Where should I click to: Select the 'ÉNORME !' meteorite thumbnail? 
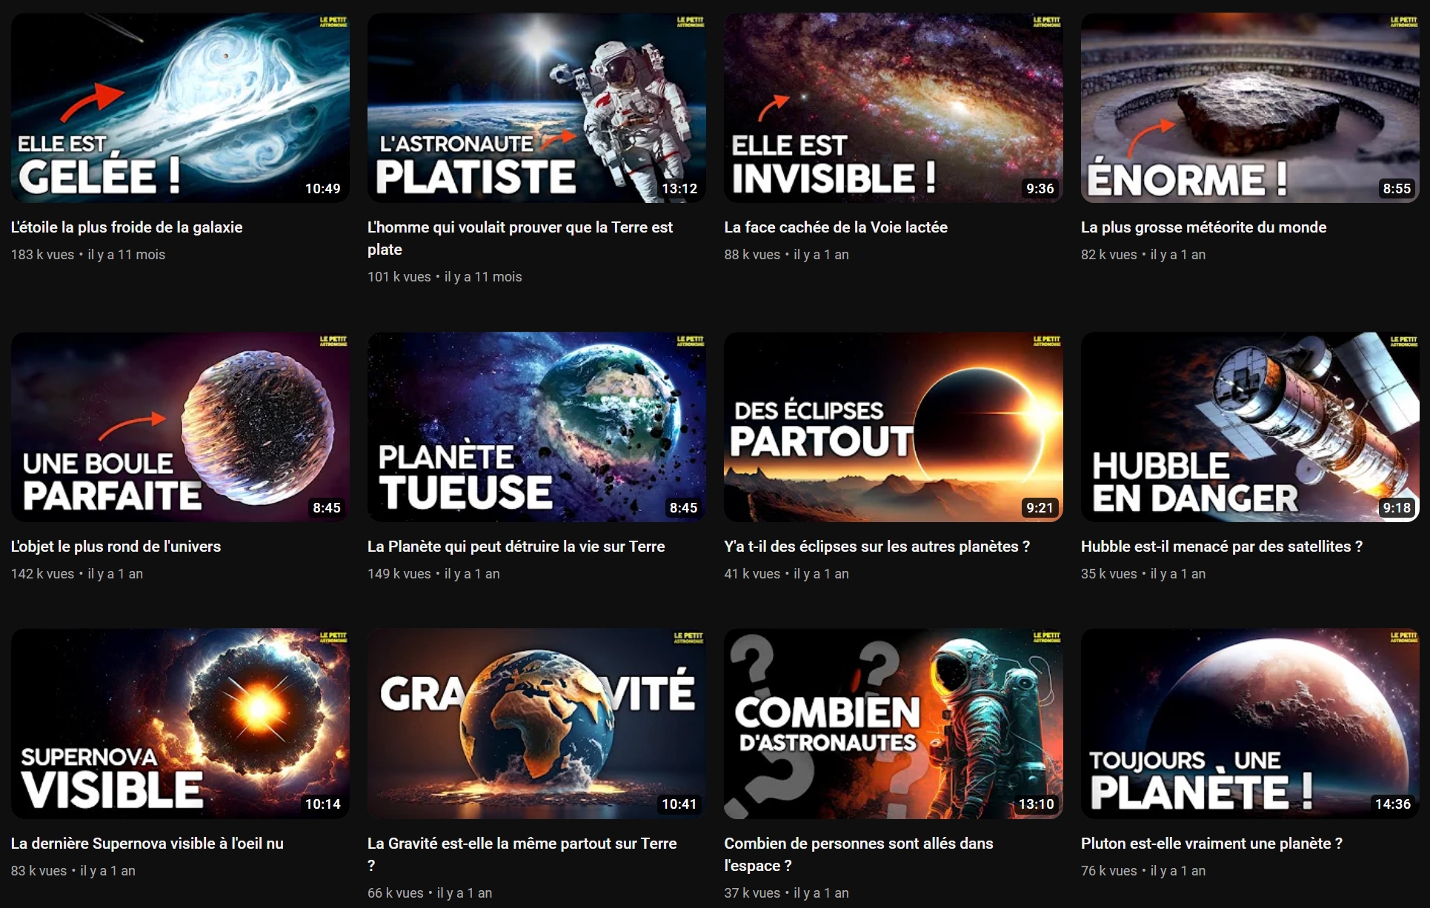tap(1250, 107)
